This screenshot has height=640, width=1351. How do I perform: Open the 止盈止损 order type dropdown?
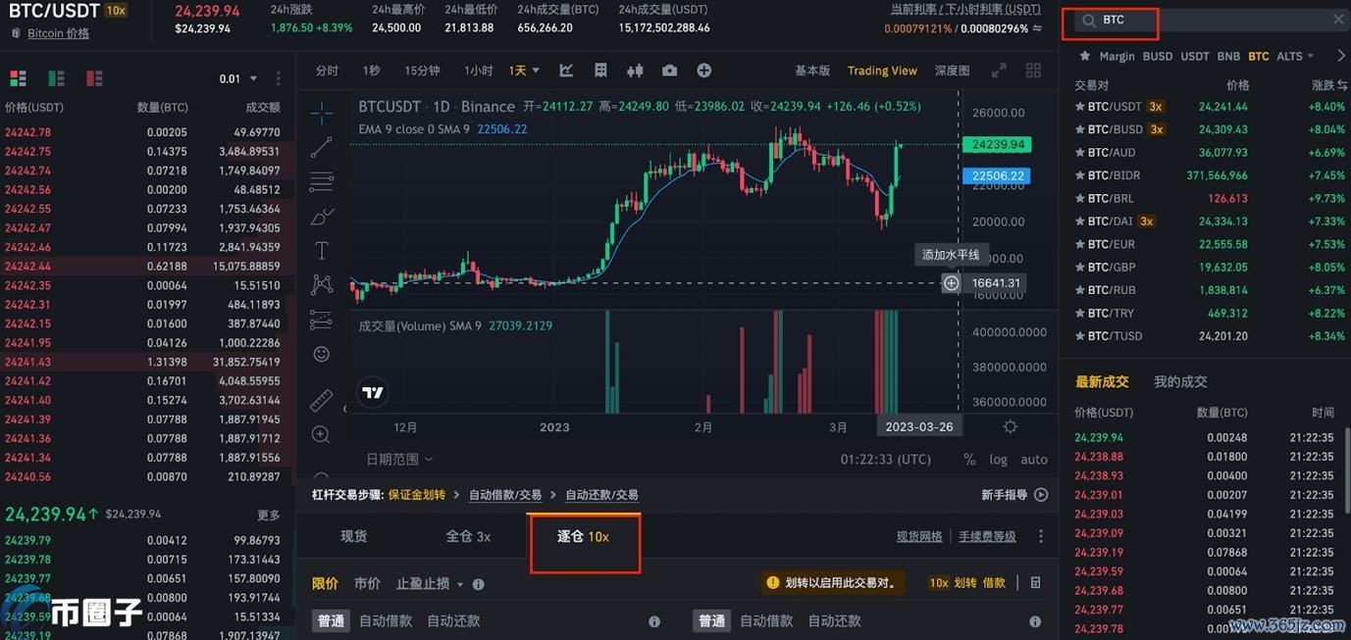(430, 583)
